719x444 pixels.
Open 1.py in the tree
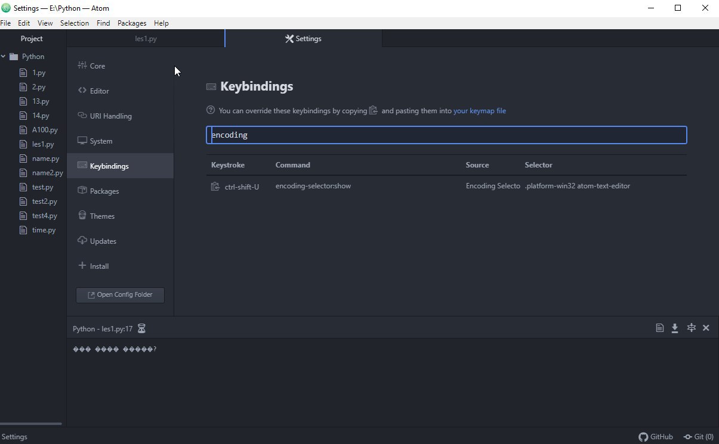(x=39, y=73)
